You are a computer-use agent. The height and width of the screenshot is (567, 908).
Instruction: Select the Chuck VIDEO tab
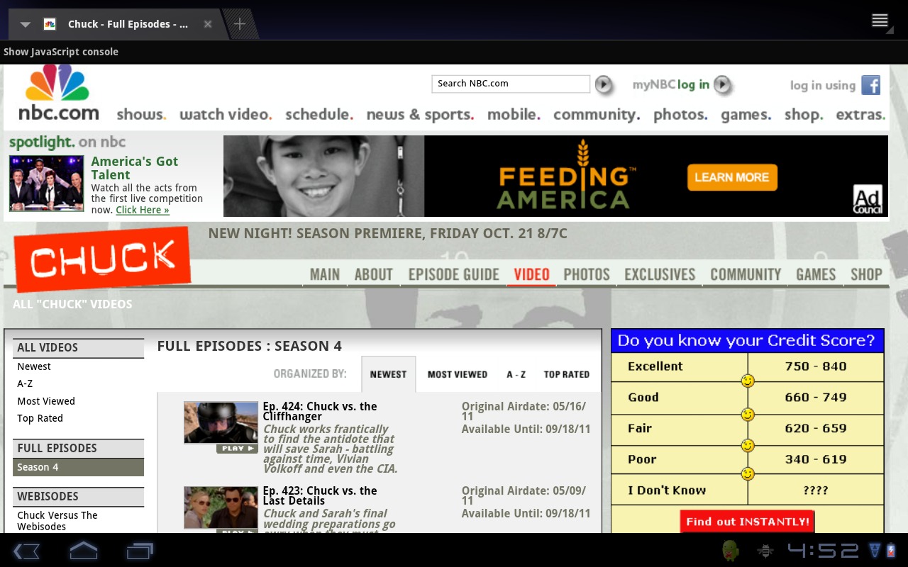point(532,274)
